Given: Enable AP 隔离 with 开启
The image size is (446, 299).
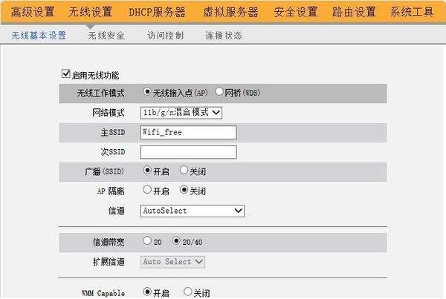Looking at the screenshot, I should (x=147, y=190).
